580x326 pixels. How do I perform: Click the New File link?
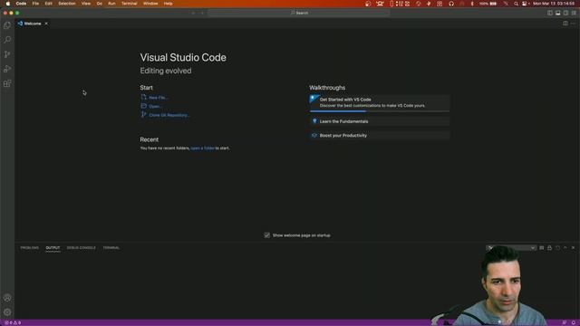click(x=159, y=98)
